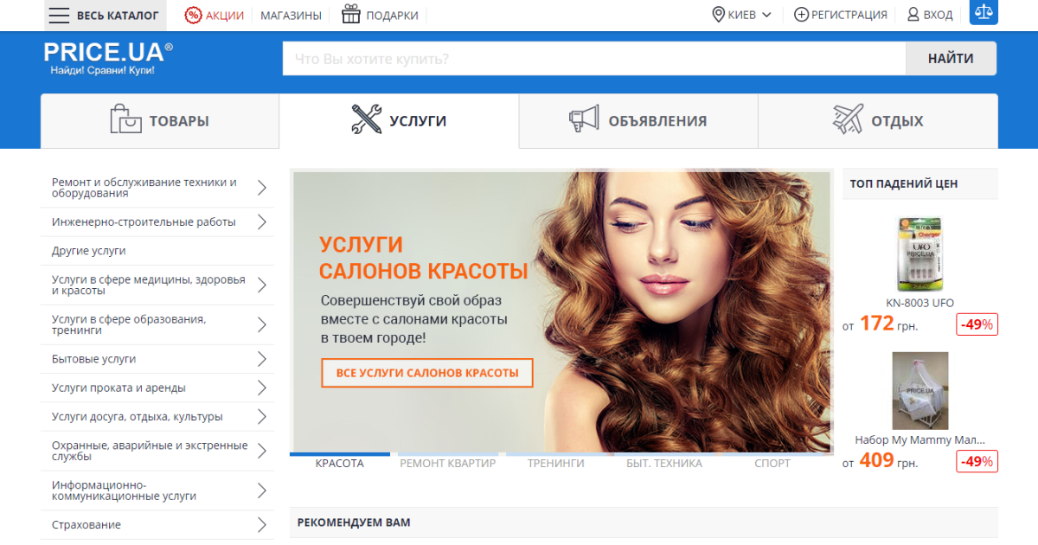The width and height of the screenshot is (1038, 545).
Task: Expand Услуги в сфере медицины chevron
Action: [262, 285]
